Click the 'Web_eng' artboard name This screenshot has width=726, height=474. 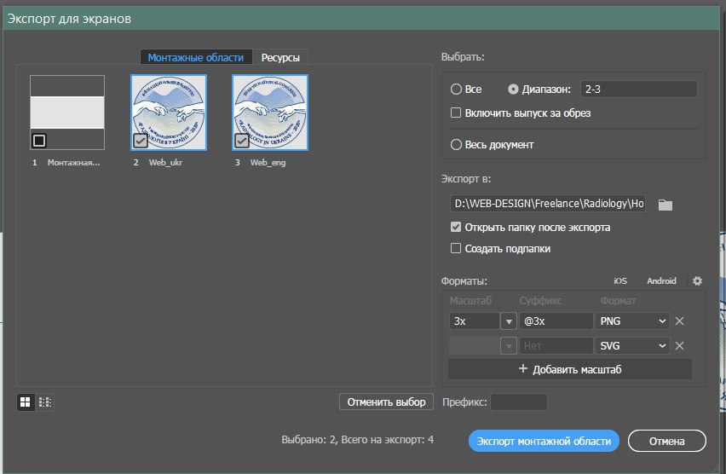pos(268,163)
